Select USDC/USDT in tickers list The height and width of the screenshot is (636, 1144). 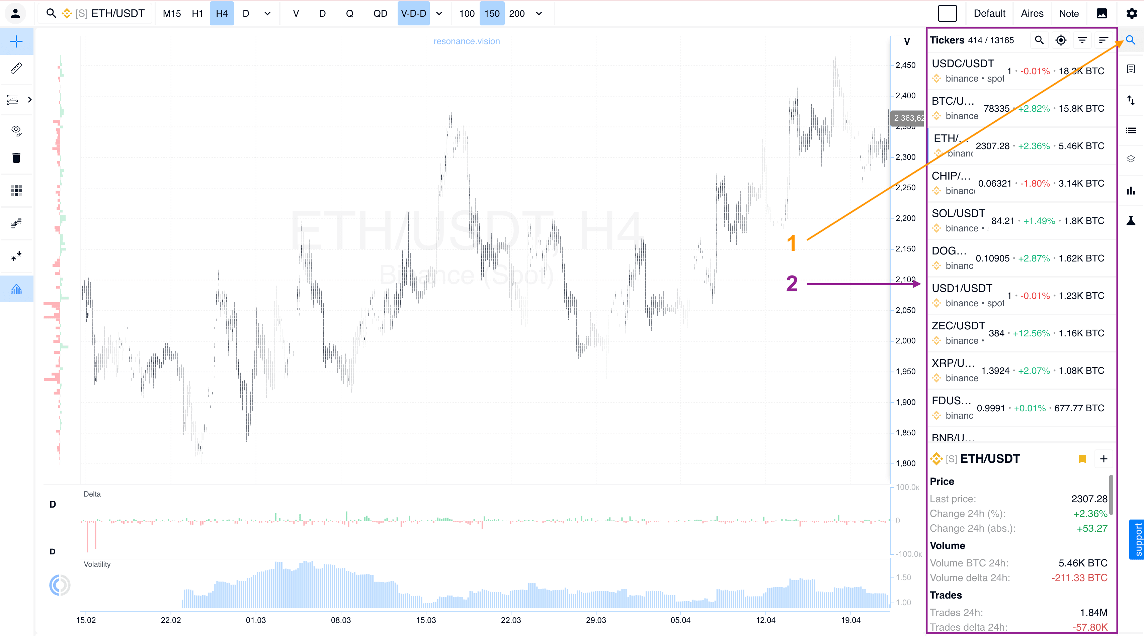coord(1022,71)
